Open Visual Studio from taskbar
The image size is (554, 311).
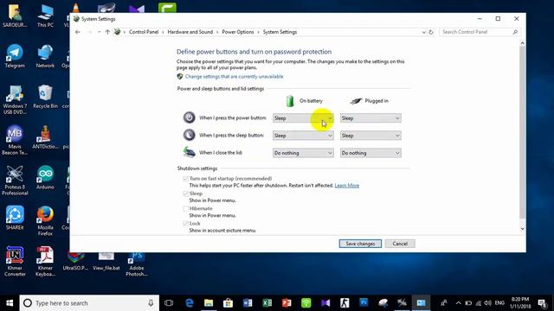click(x=325, y=303)
